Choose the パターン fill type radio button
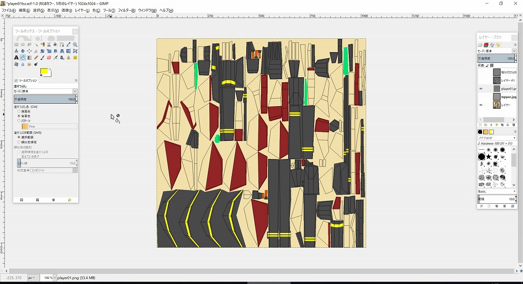 tap(19, 121)
